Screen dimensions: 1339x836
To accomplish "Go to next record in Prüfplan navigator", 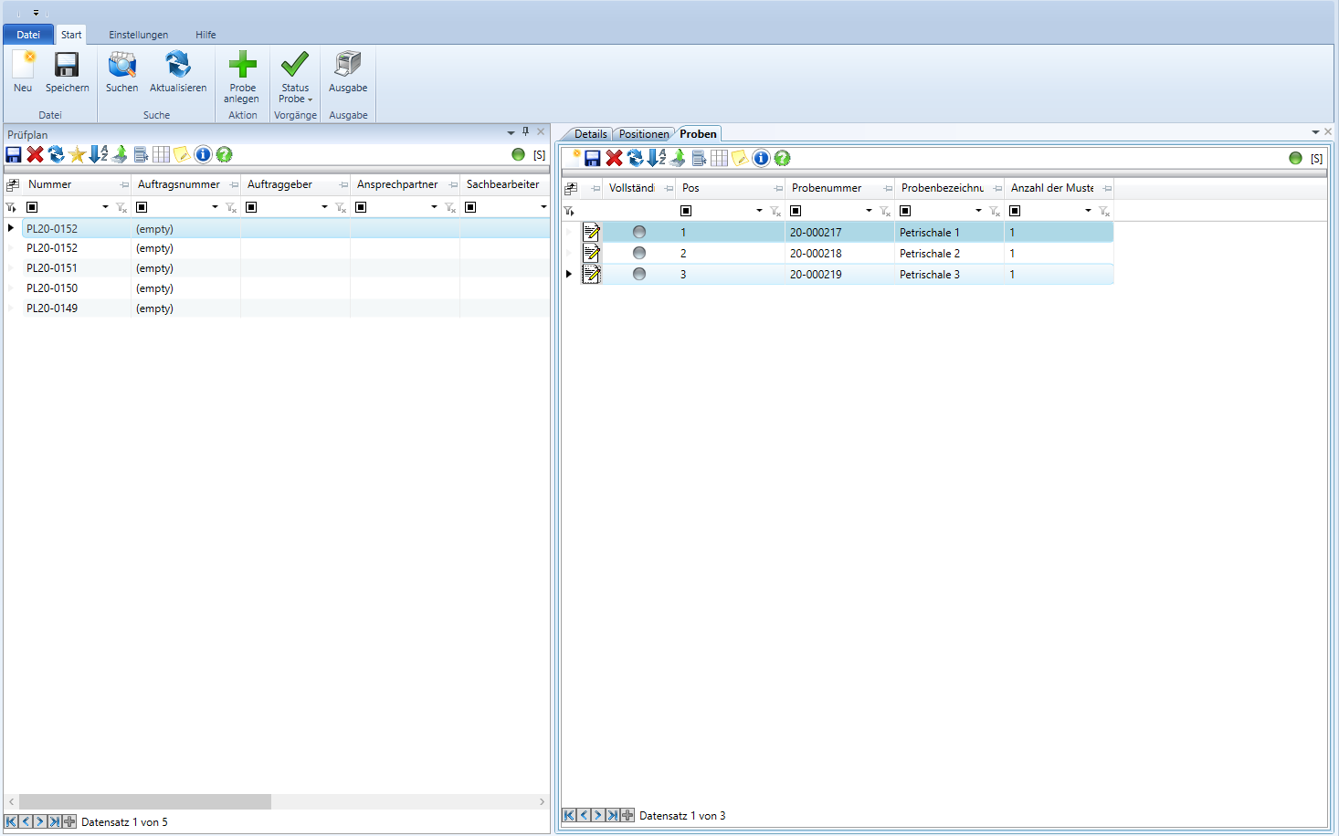I will [x=39, y=821].
